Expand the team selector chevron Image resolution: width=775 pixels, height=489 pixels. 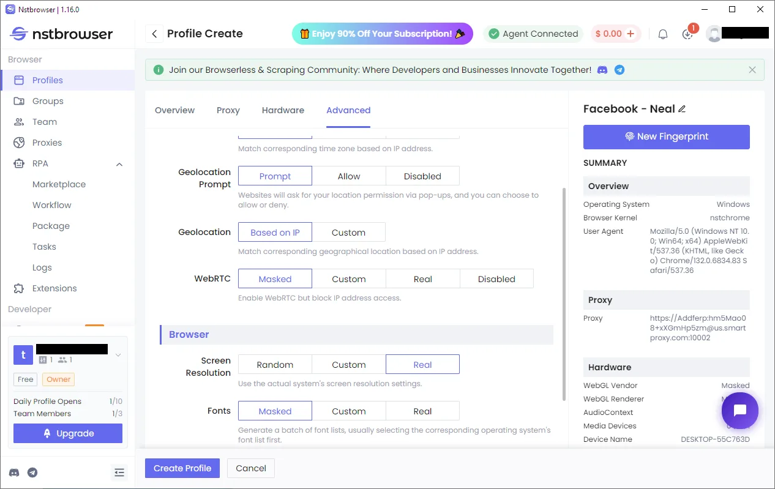point(118,355)
